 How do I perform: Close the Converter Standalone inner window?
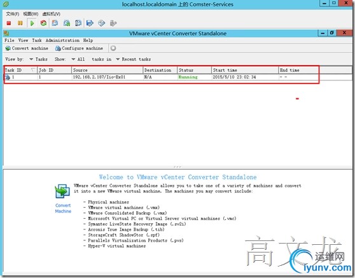coord(344,33)
